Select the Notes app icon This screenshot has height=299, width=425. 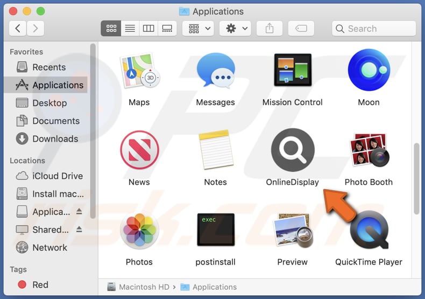(216, 150)
